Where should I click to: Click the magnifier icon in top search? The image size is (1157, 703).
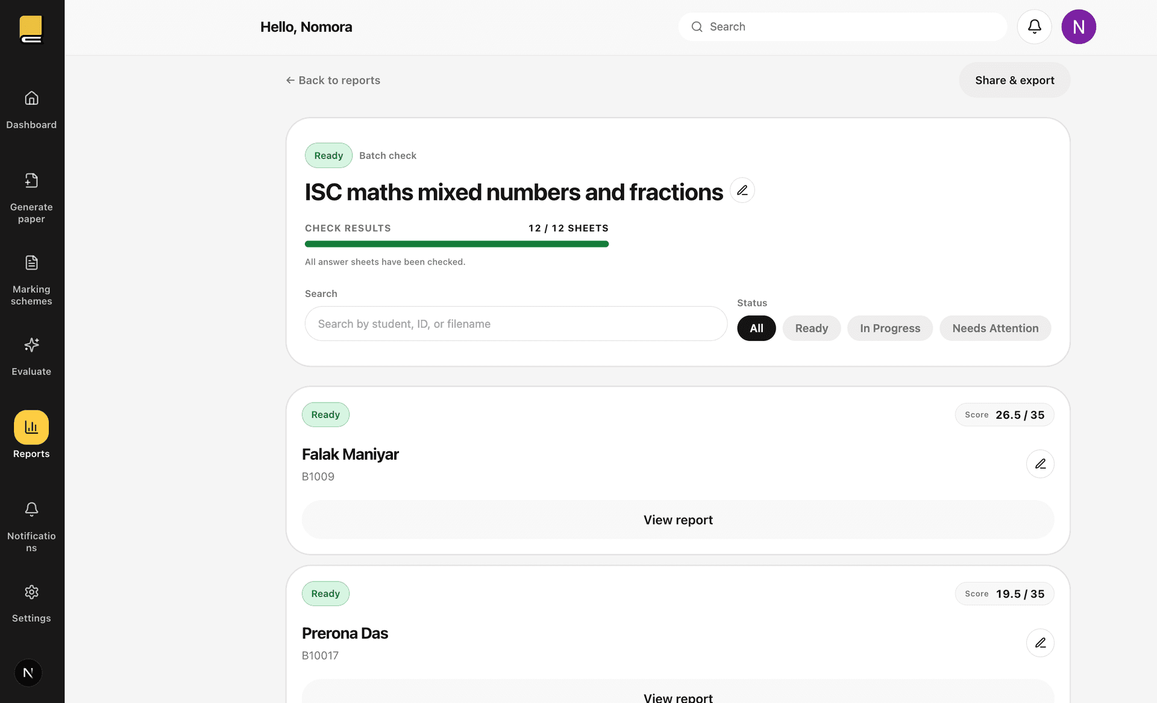[697, 27]
